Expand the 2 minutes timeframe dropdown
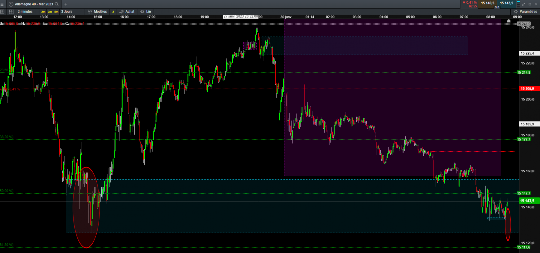 (x=25, y=12)
